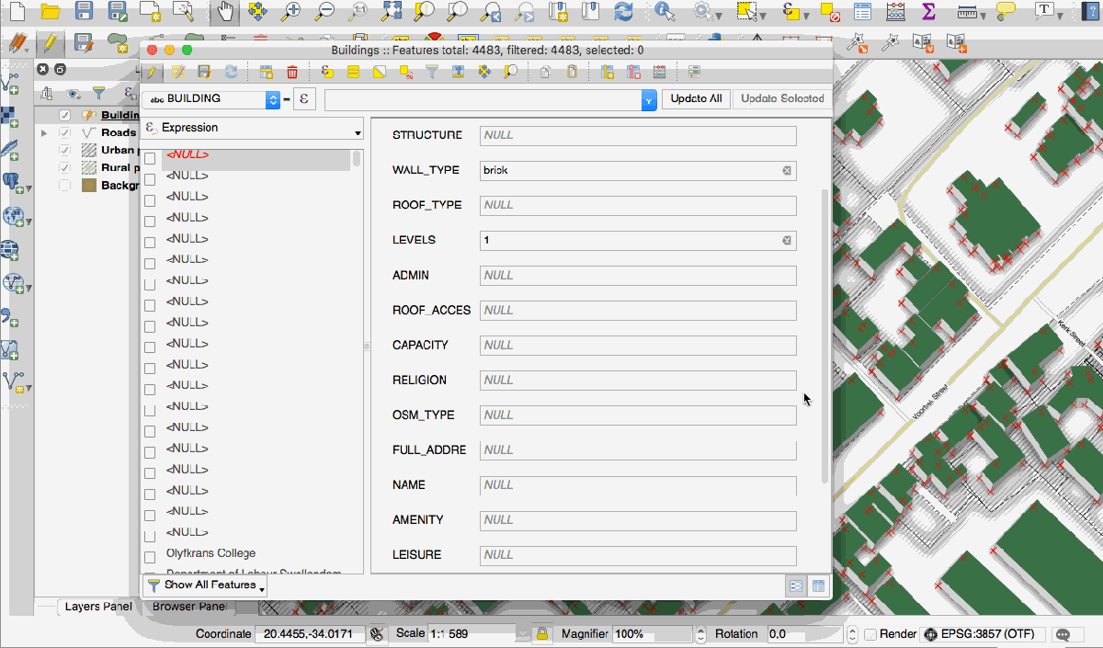The width and height of the screenshot is (1103, 648).
Task: Select the Pan Map hand tool
Action: [x=225, y=12]
